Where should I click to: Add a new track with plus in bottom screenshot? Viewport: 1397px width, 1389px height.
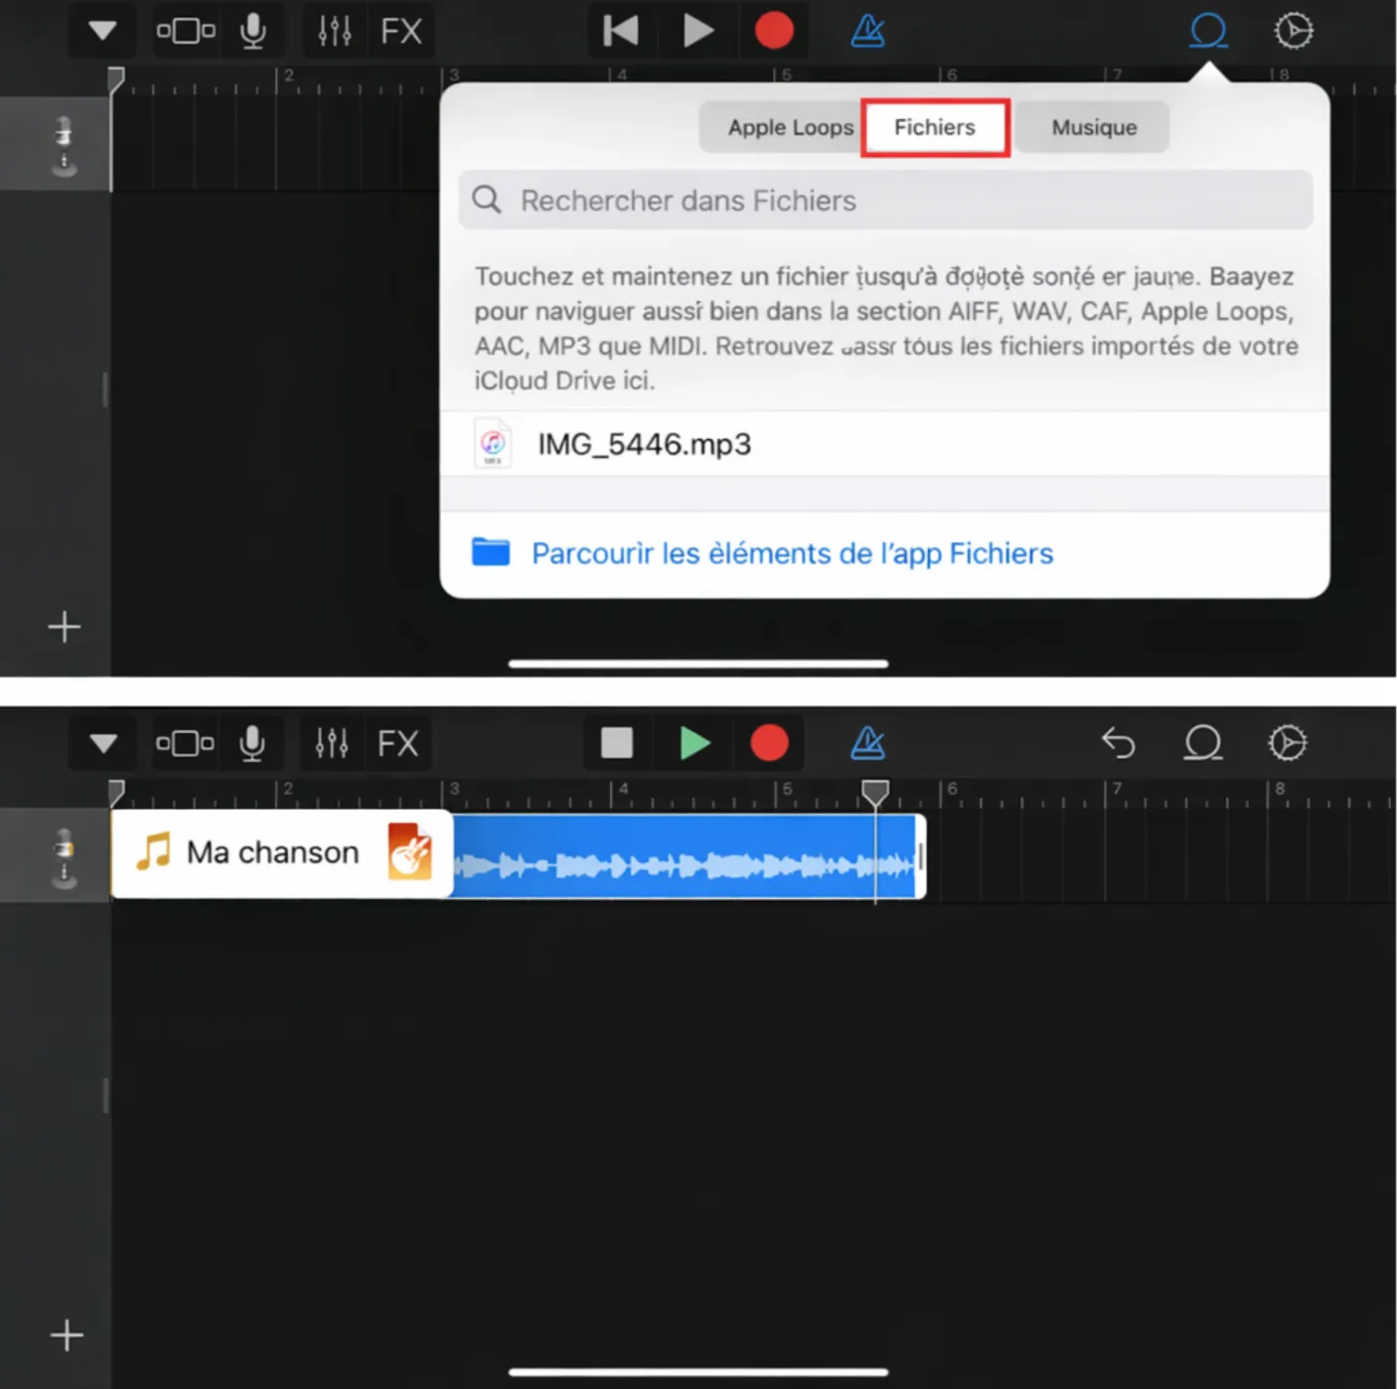67,1334
